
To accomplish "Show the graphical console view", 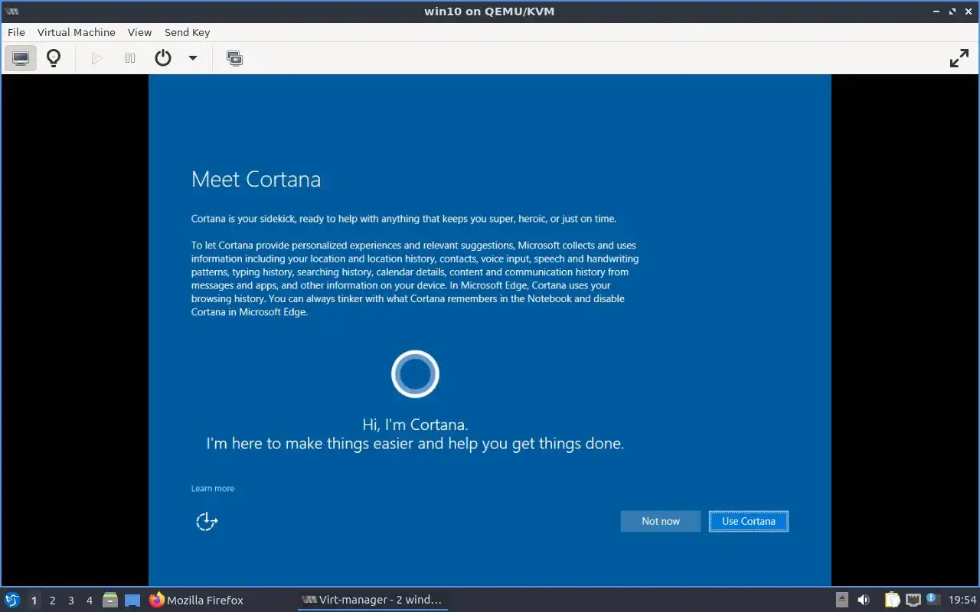I will click(x=21, y=58).
